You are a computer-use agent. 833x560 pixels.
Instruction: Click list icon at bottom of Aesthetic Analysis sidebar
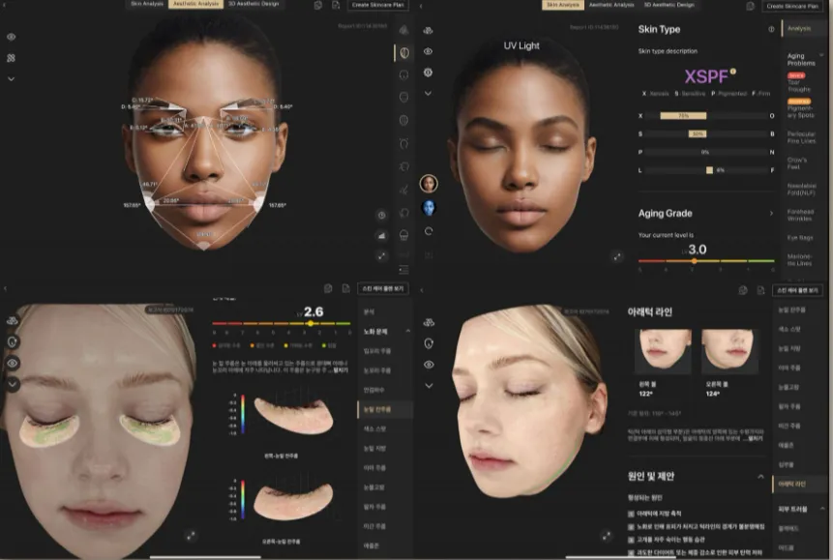(403, 270)
